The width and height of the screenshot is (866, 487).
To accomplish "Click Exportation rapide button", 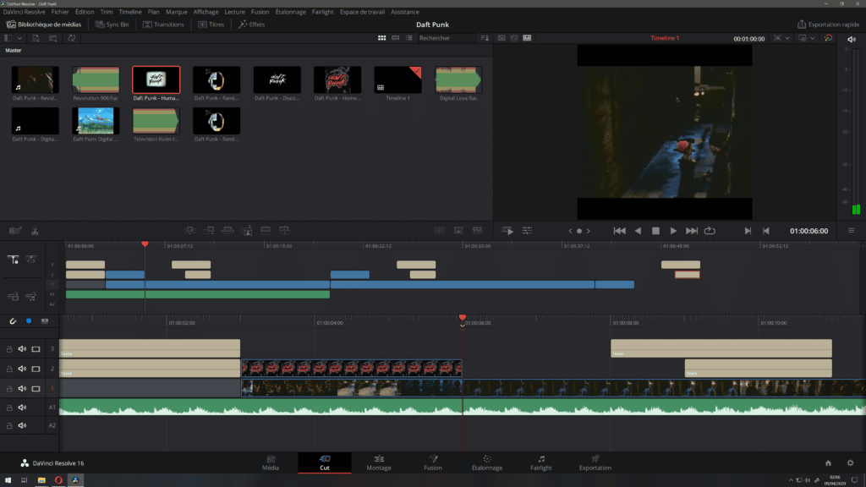I will 829,25.
